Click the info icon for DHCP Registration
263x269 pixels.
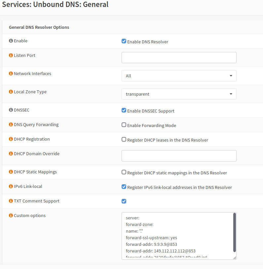11,139
